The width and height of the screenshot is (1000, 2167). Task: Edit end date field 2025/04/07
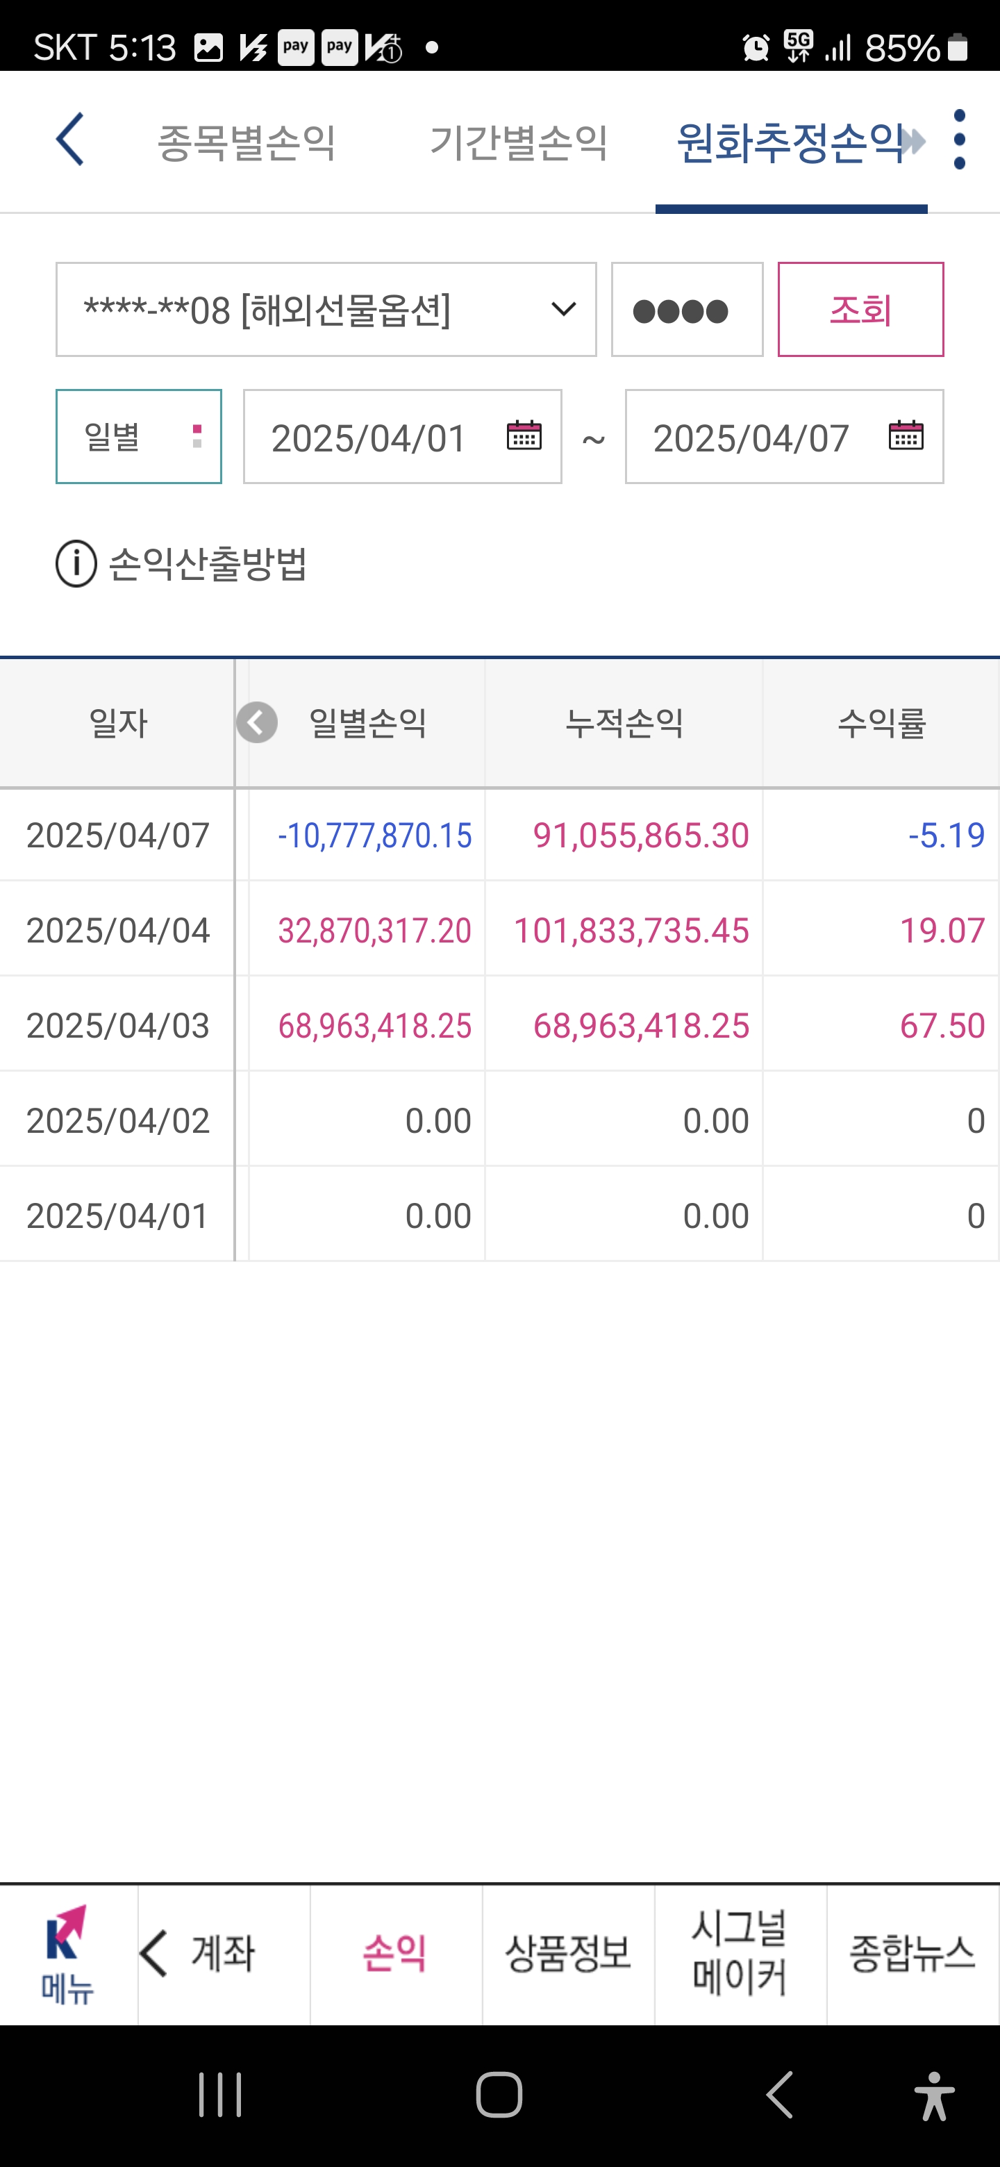coord(785,437)
